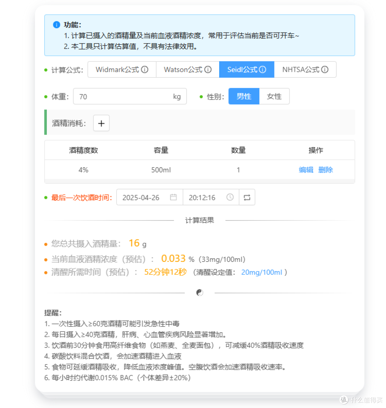Open the calendar icon in date field
The width and height of the screenshot is (386, 408).
pyautogui.click(x=173, y=197)
